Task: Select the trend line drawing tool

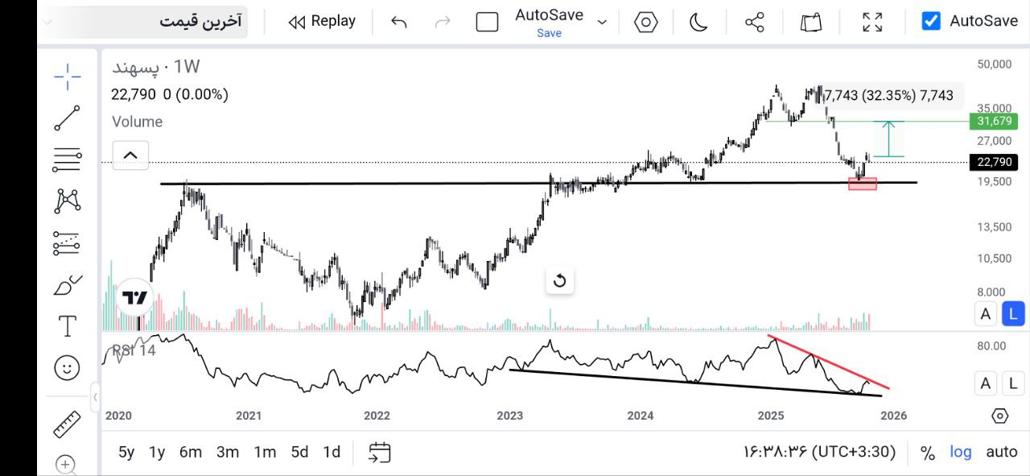Action: point(67,118)
